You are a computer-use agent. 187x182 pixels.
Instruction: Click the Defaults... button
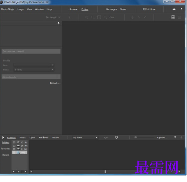(x=55, y=83)
